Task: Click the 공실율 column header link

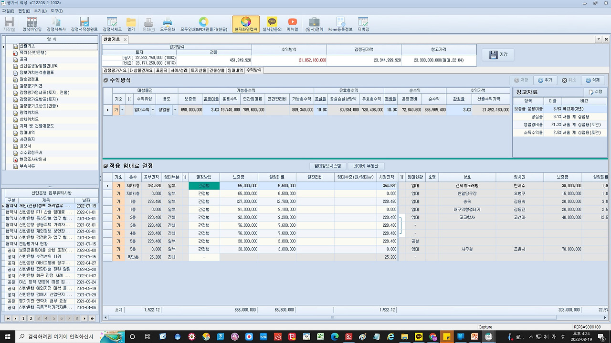Action: click(320, 99)
